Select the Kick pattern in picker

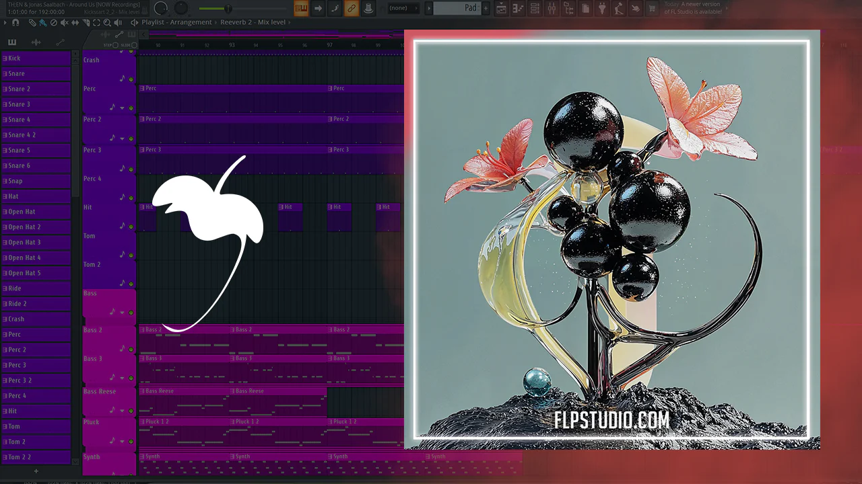36,58
